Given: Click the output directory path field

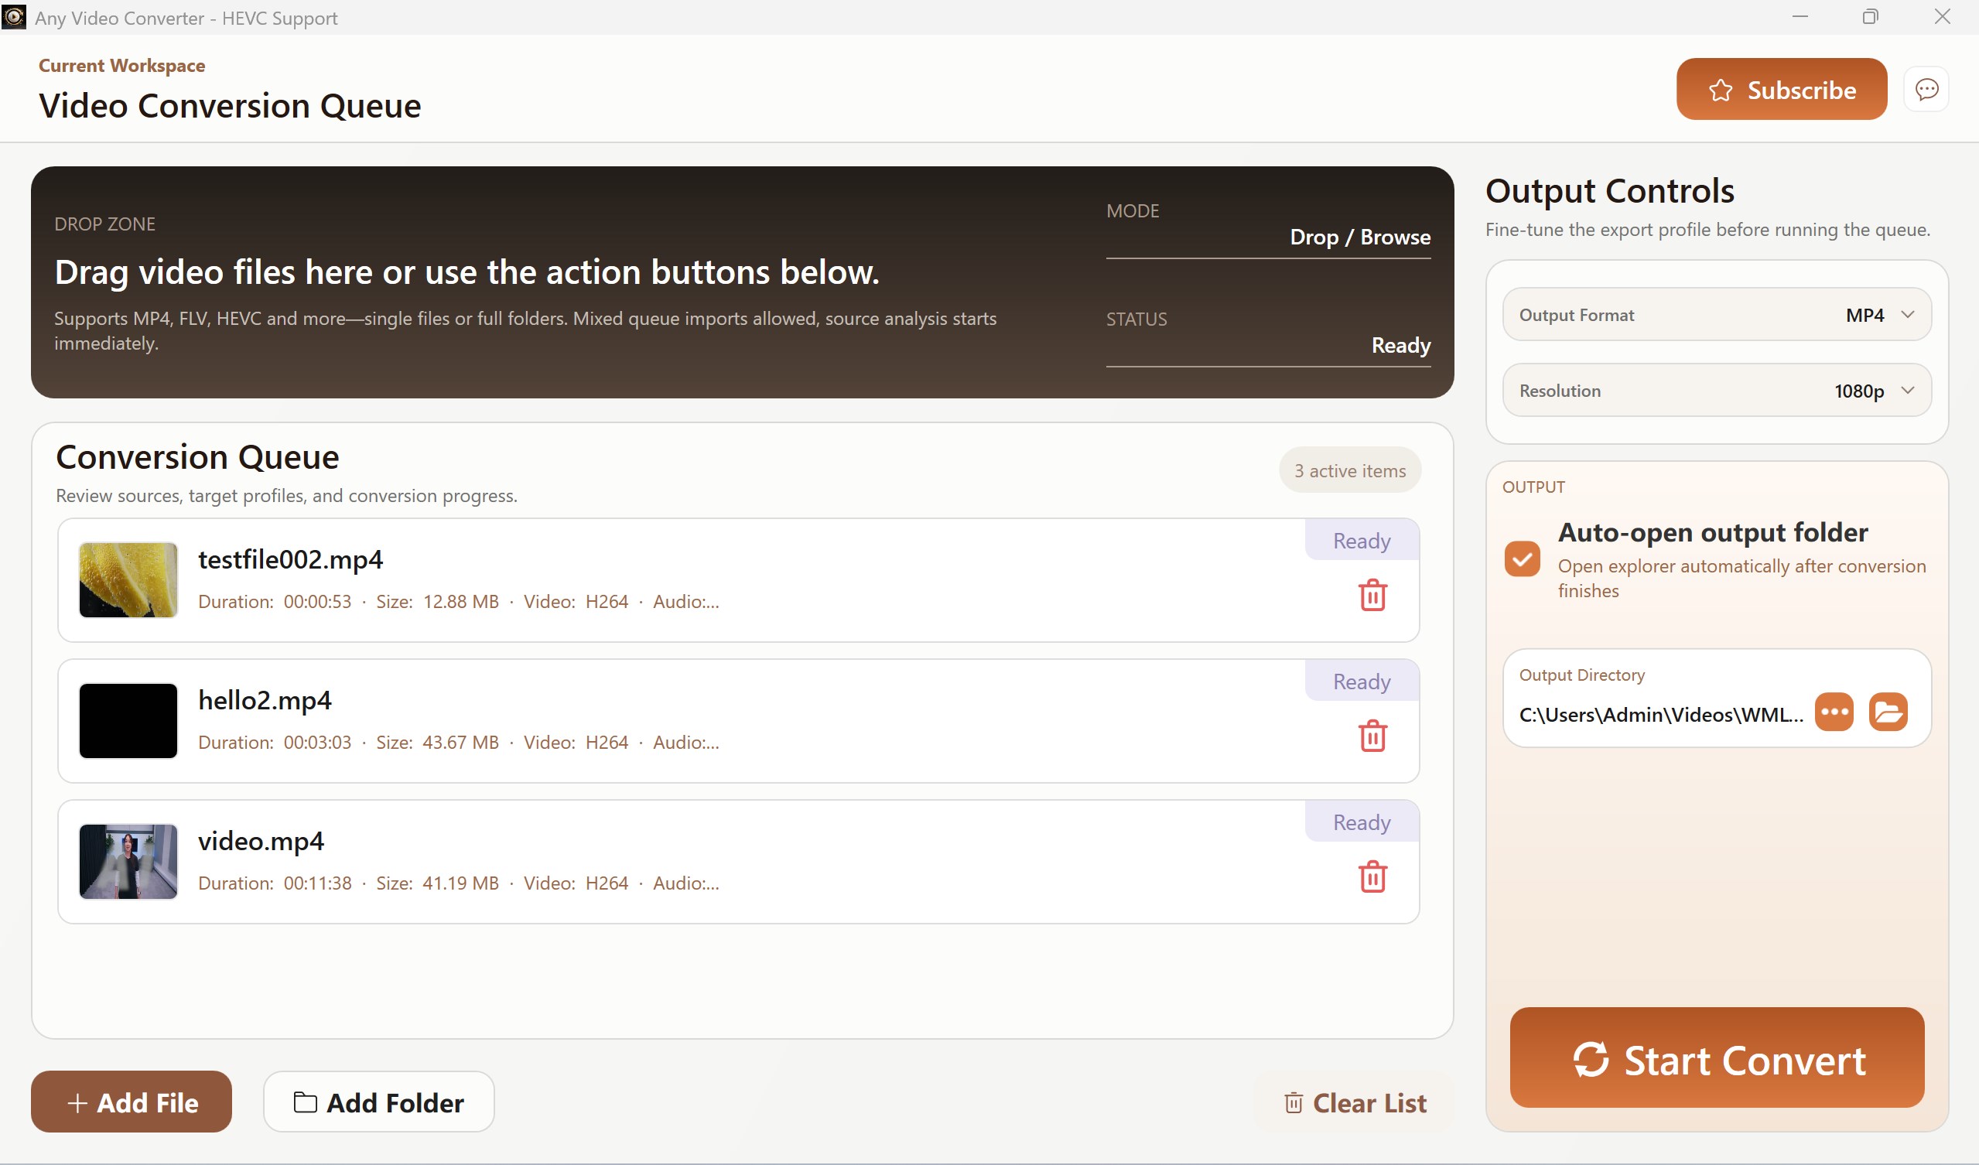Looking at the screenshot, I should [1661, 714].
